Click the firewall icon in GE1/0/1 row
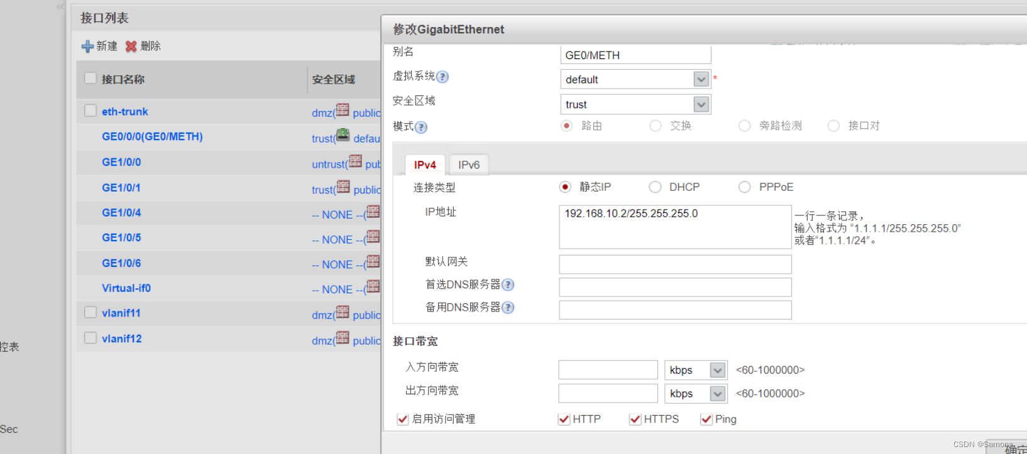The image size is (1027, 454). pyautogui.click(x=343, y=187)
